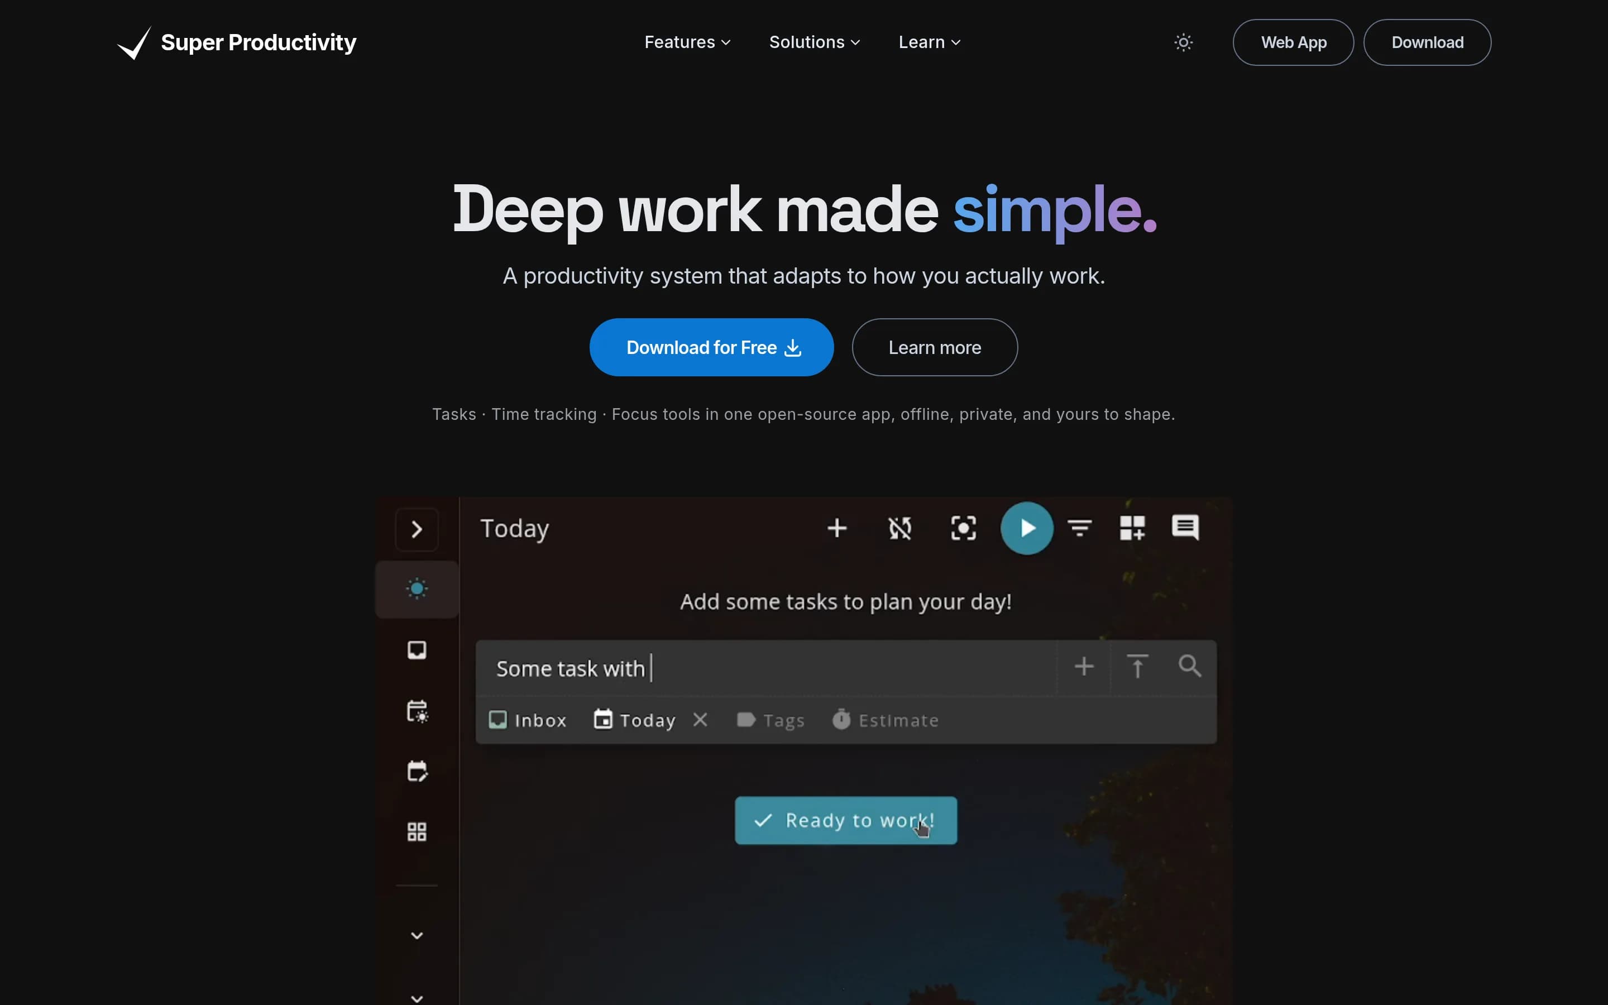The image size is (1608, 1005).
Task: Expand the app sidebar with chevron arrow
Action: (x=417, y=530)
